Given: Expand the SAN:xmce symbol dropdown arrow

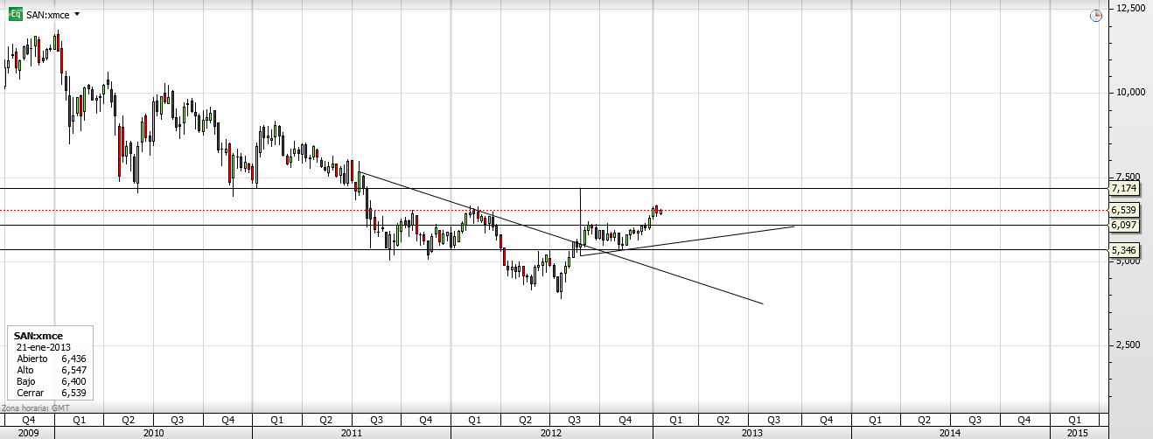Looking at the screenshot, I should (x=78, y=15).
